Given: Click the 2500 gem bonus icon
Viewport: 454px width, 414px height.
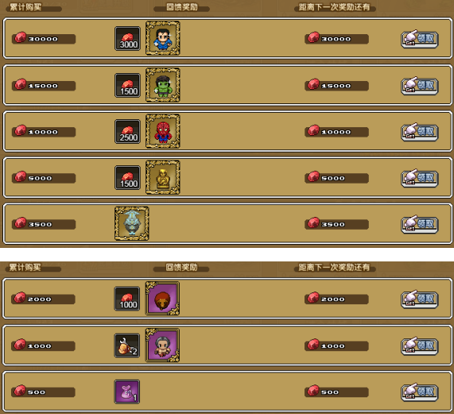Looking at the screenshot, I should tap(128, 132).
